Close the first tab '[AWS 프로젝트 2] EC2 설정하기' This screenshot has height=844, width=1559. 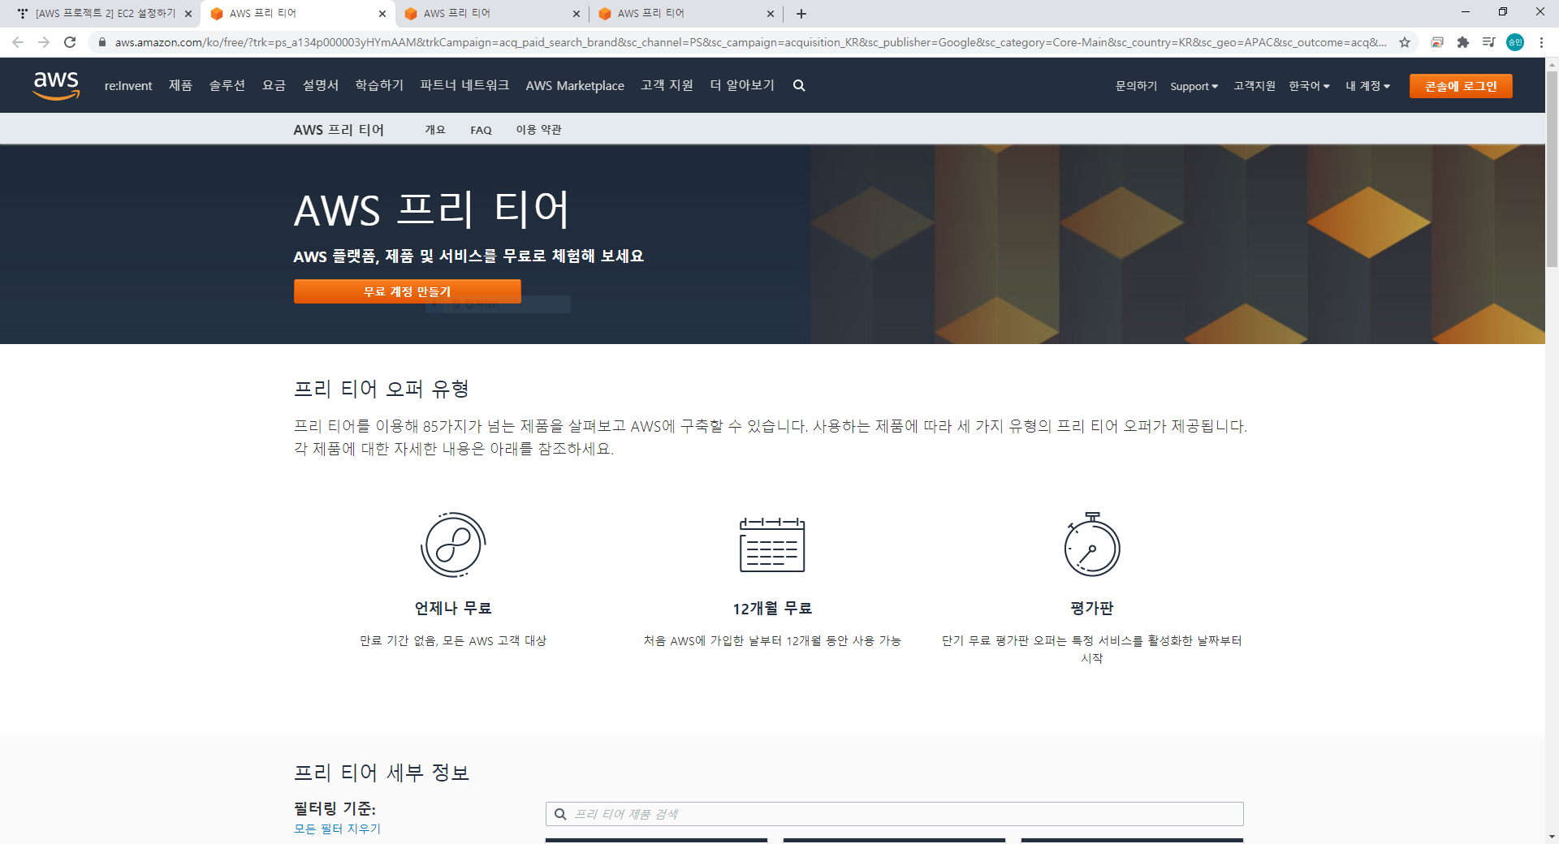[188, 14]
